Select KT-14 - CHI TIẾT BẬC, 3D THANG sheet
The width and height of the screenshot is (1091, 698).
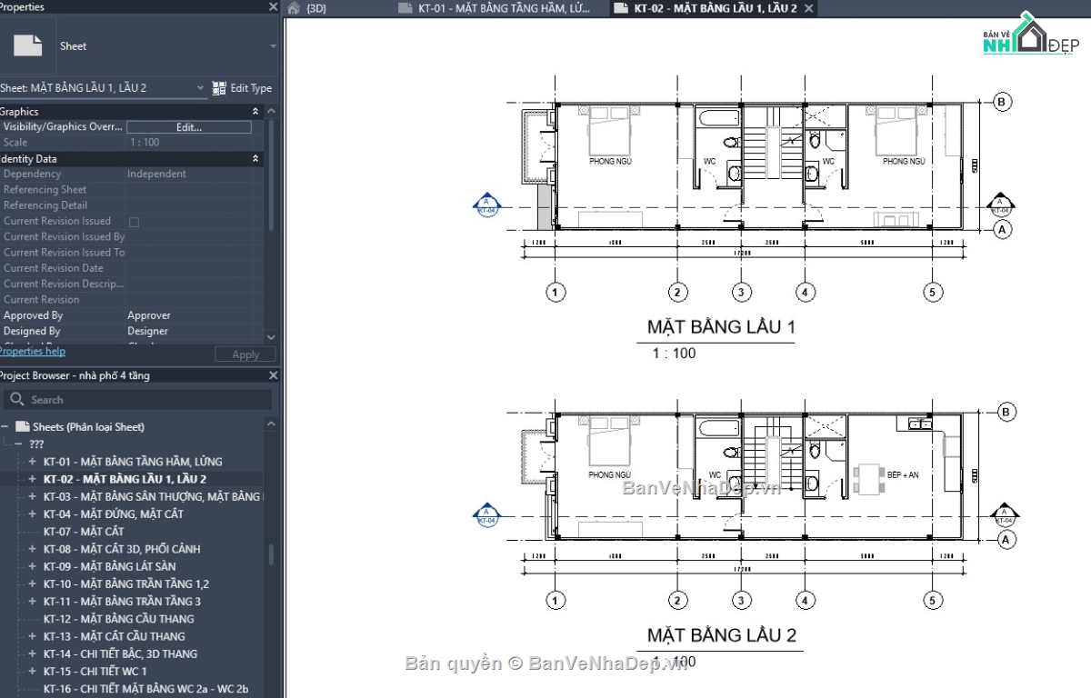coord(120,654)
